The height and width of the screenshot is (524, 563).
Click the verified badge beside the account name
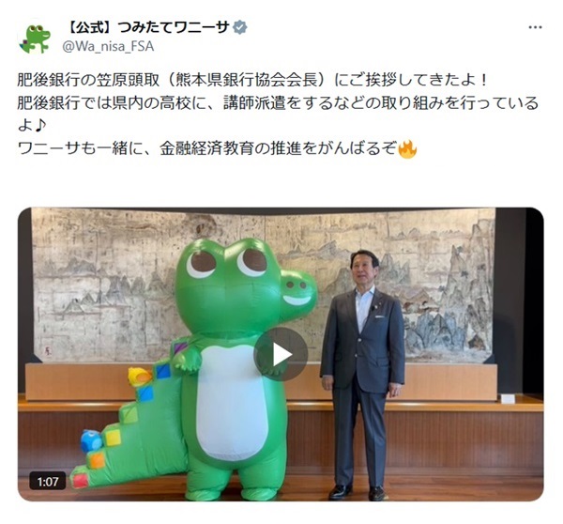click(240, 27)
